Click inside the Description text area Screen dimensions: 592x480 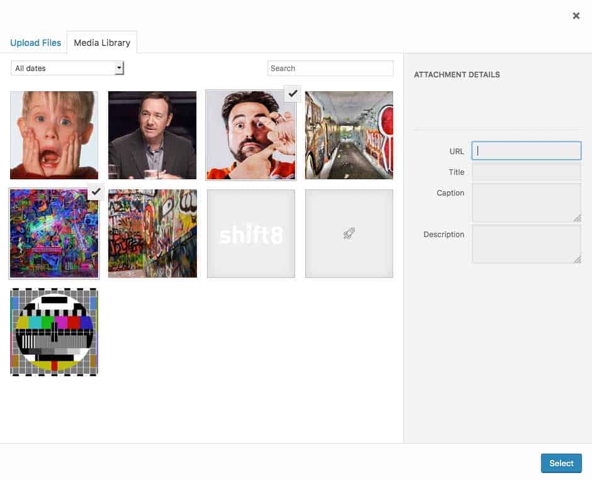click(x=527, y=244)
